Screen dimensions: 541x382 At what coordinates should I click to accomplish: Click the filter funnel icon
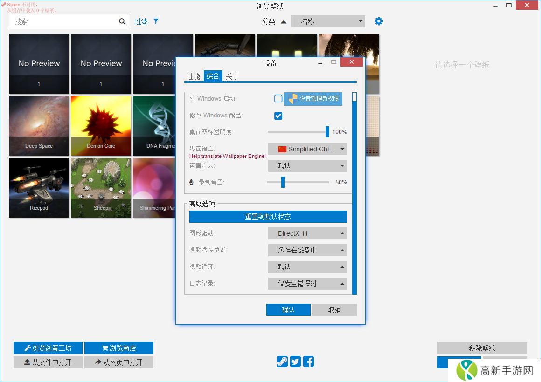156,21
